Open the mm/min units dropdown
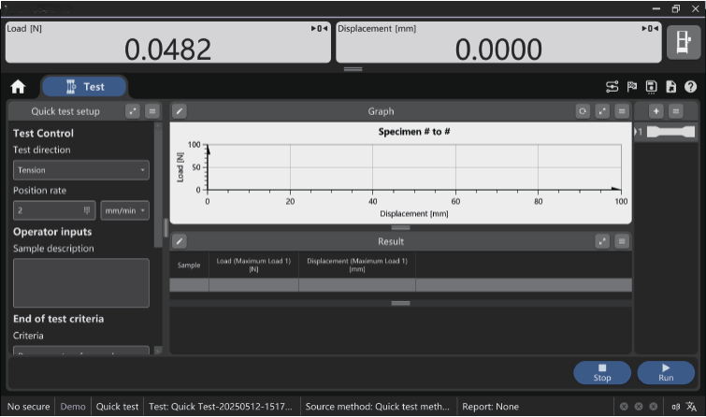706x417 pixels. (124, 211)
